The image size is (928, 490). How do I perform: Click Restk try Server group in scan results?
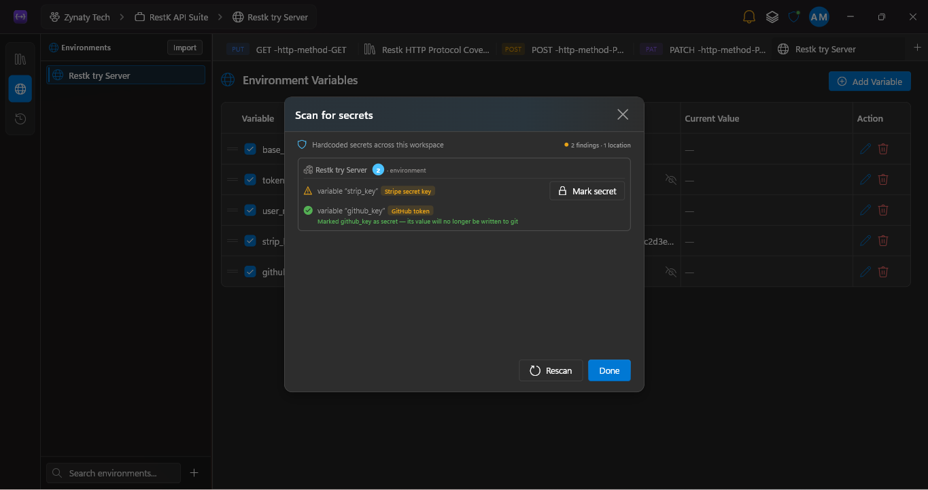[x=341, y=170]
